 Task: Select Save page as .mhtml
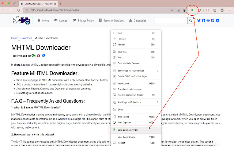tap(136, 130)
